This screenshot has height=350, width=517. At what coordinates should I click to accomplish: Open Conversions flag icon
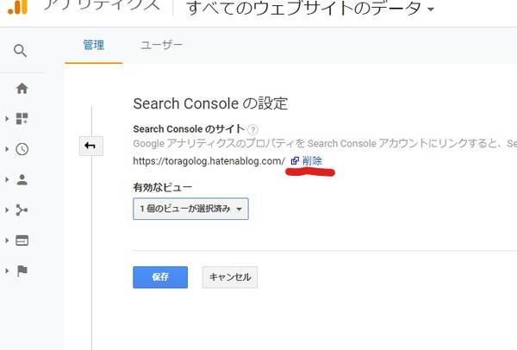click(x=22, y=271)
